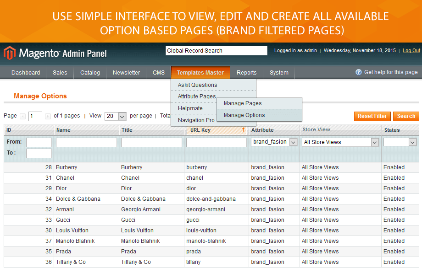422x268 pixels.
Task: Sort by the URL Key column header
Action: click(217, 130)
